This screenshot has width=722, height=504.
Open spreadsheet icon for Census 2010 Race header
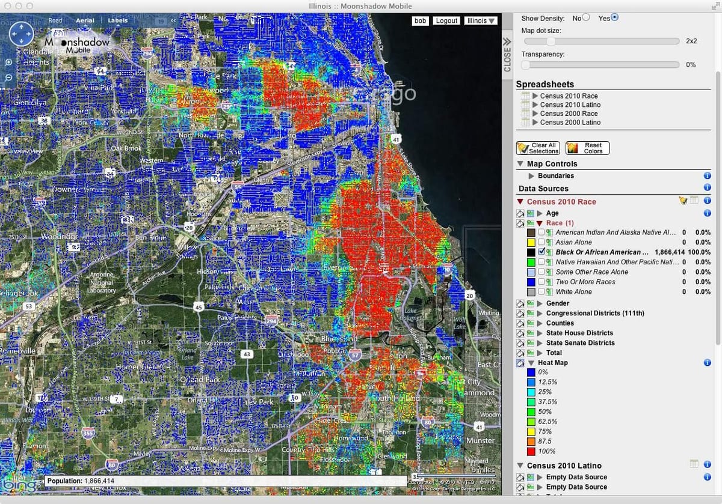pyautogui.click(x=694, y=201)
